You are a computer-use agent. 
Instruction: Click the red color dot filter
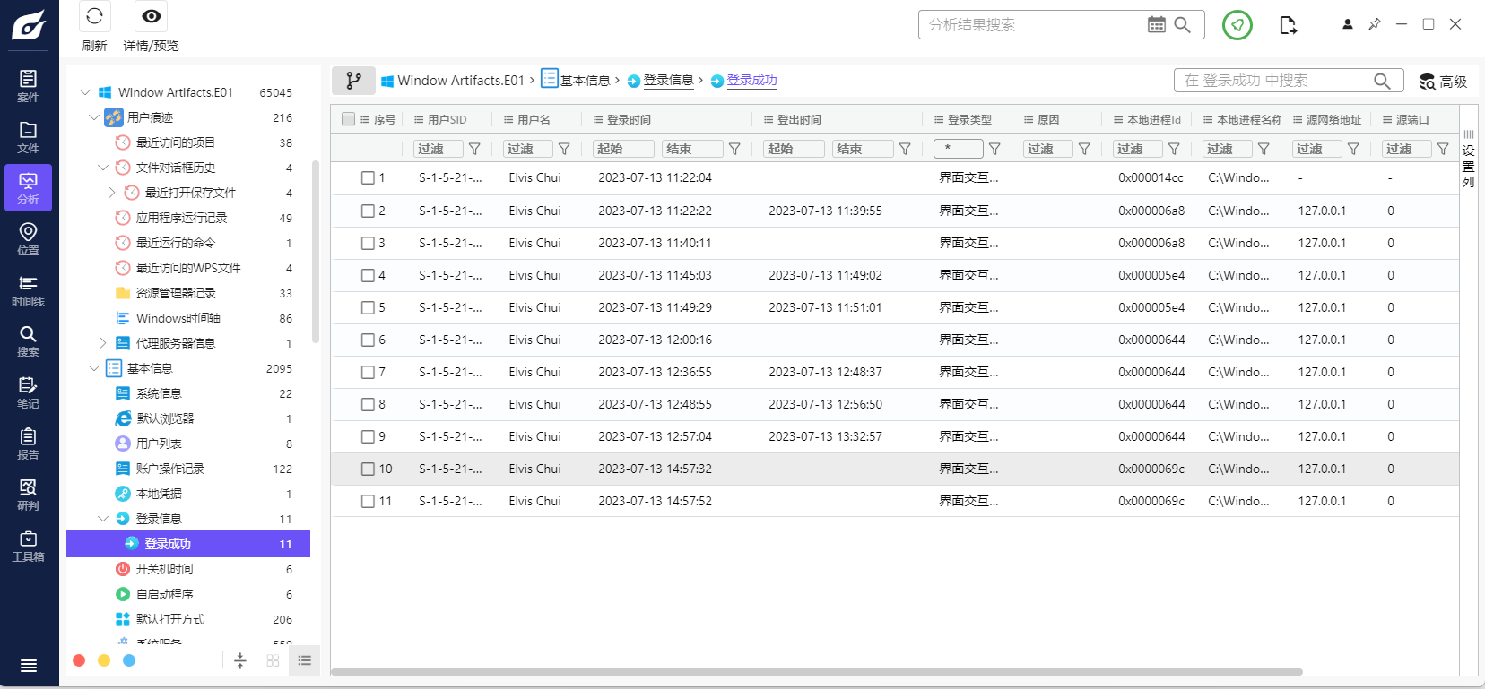point(79,660)
